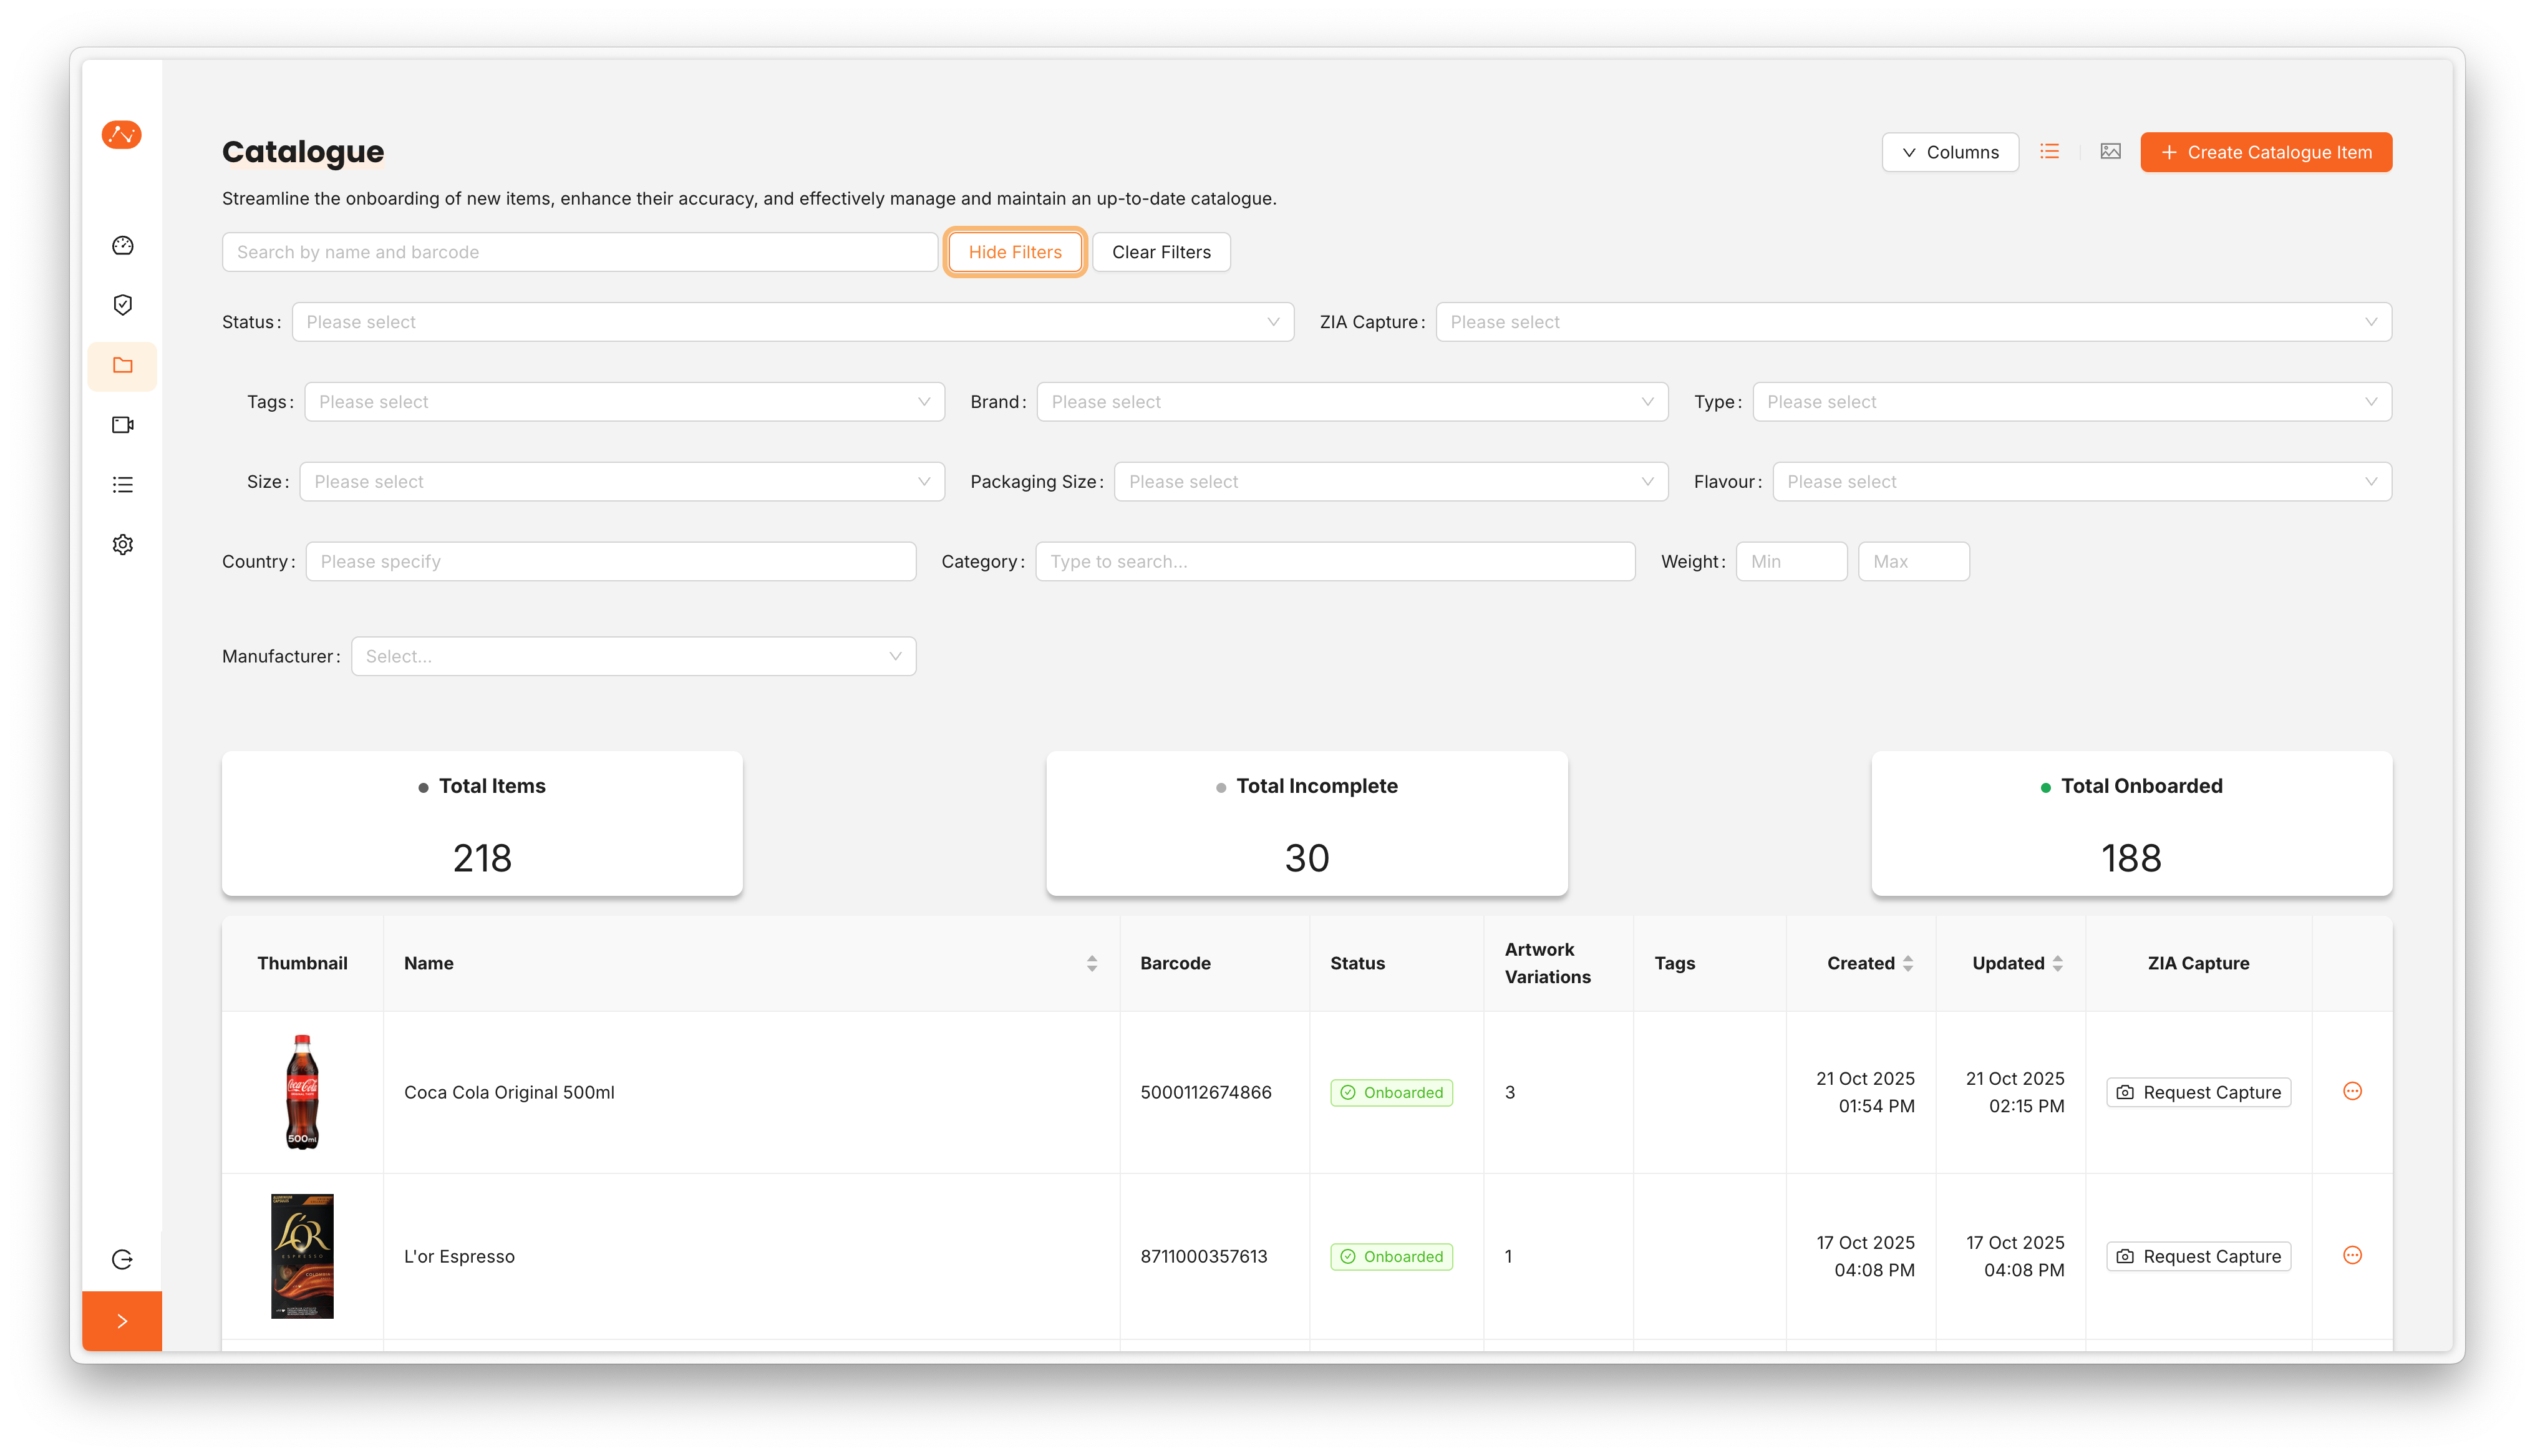Viewport: 2535px width, 1456px height.
Task: Open the dashboard via speedometer icon
Action: pos(122,245)
